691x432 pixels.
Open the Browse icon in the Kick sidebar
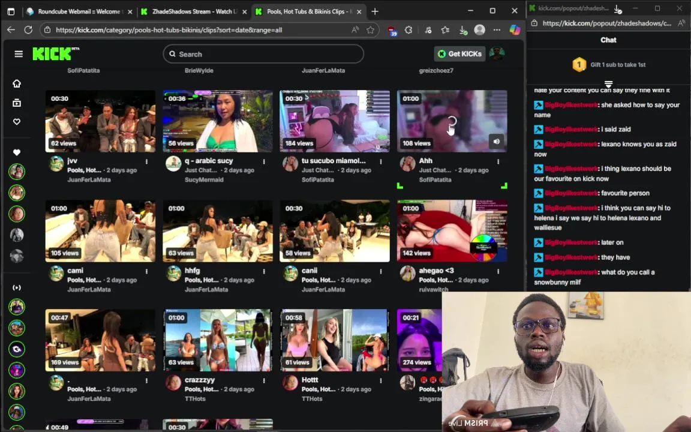click(x=17, y=103)
